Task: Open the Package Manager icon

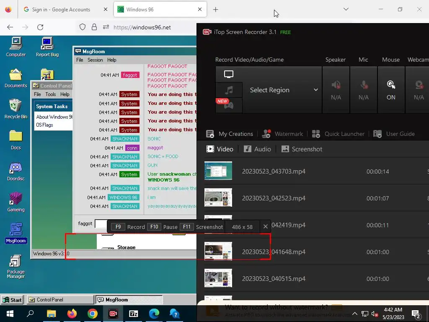Action: [x=16, y=266]
